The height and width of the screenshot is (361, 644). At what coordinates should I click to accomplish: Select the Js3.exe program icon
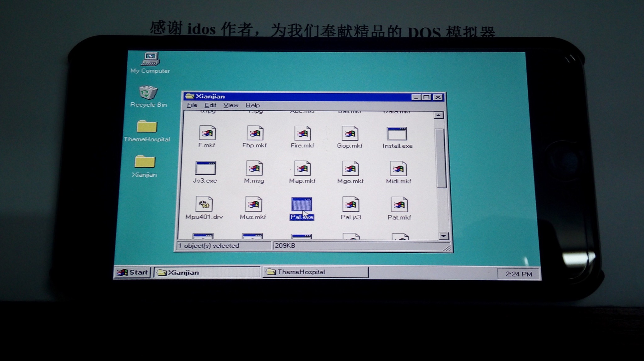click(x=205, y=168)
